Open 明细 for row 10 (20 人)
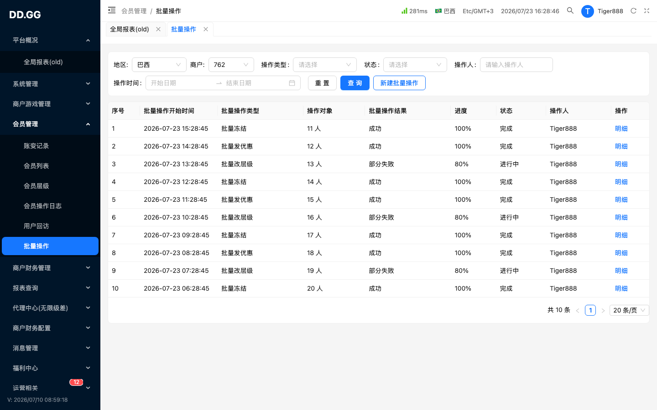This screenshot has height=410, width=657. [621, 288]
